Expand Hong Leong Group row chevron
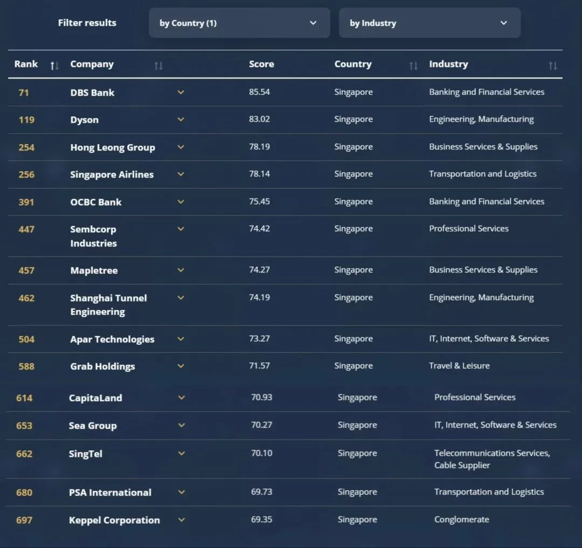Viewport: 582px width, 548px height. pos(181,147)
